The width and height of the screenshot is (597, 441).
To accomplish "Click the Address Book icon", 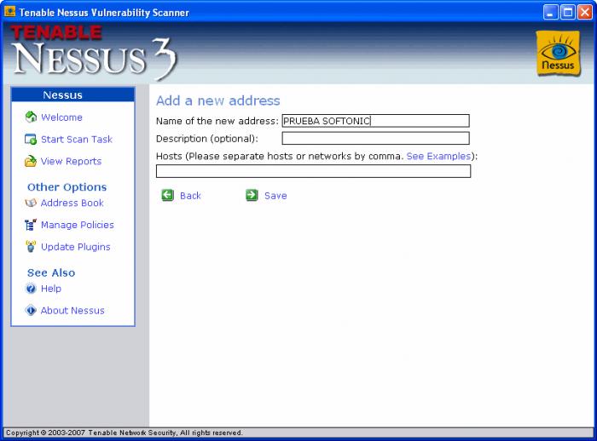I will tap(31, 203).
